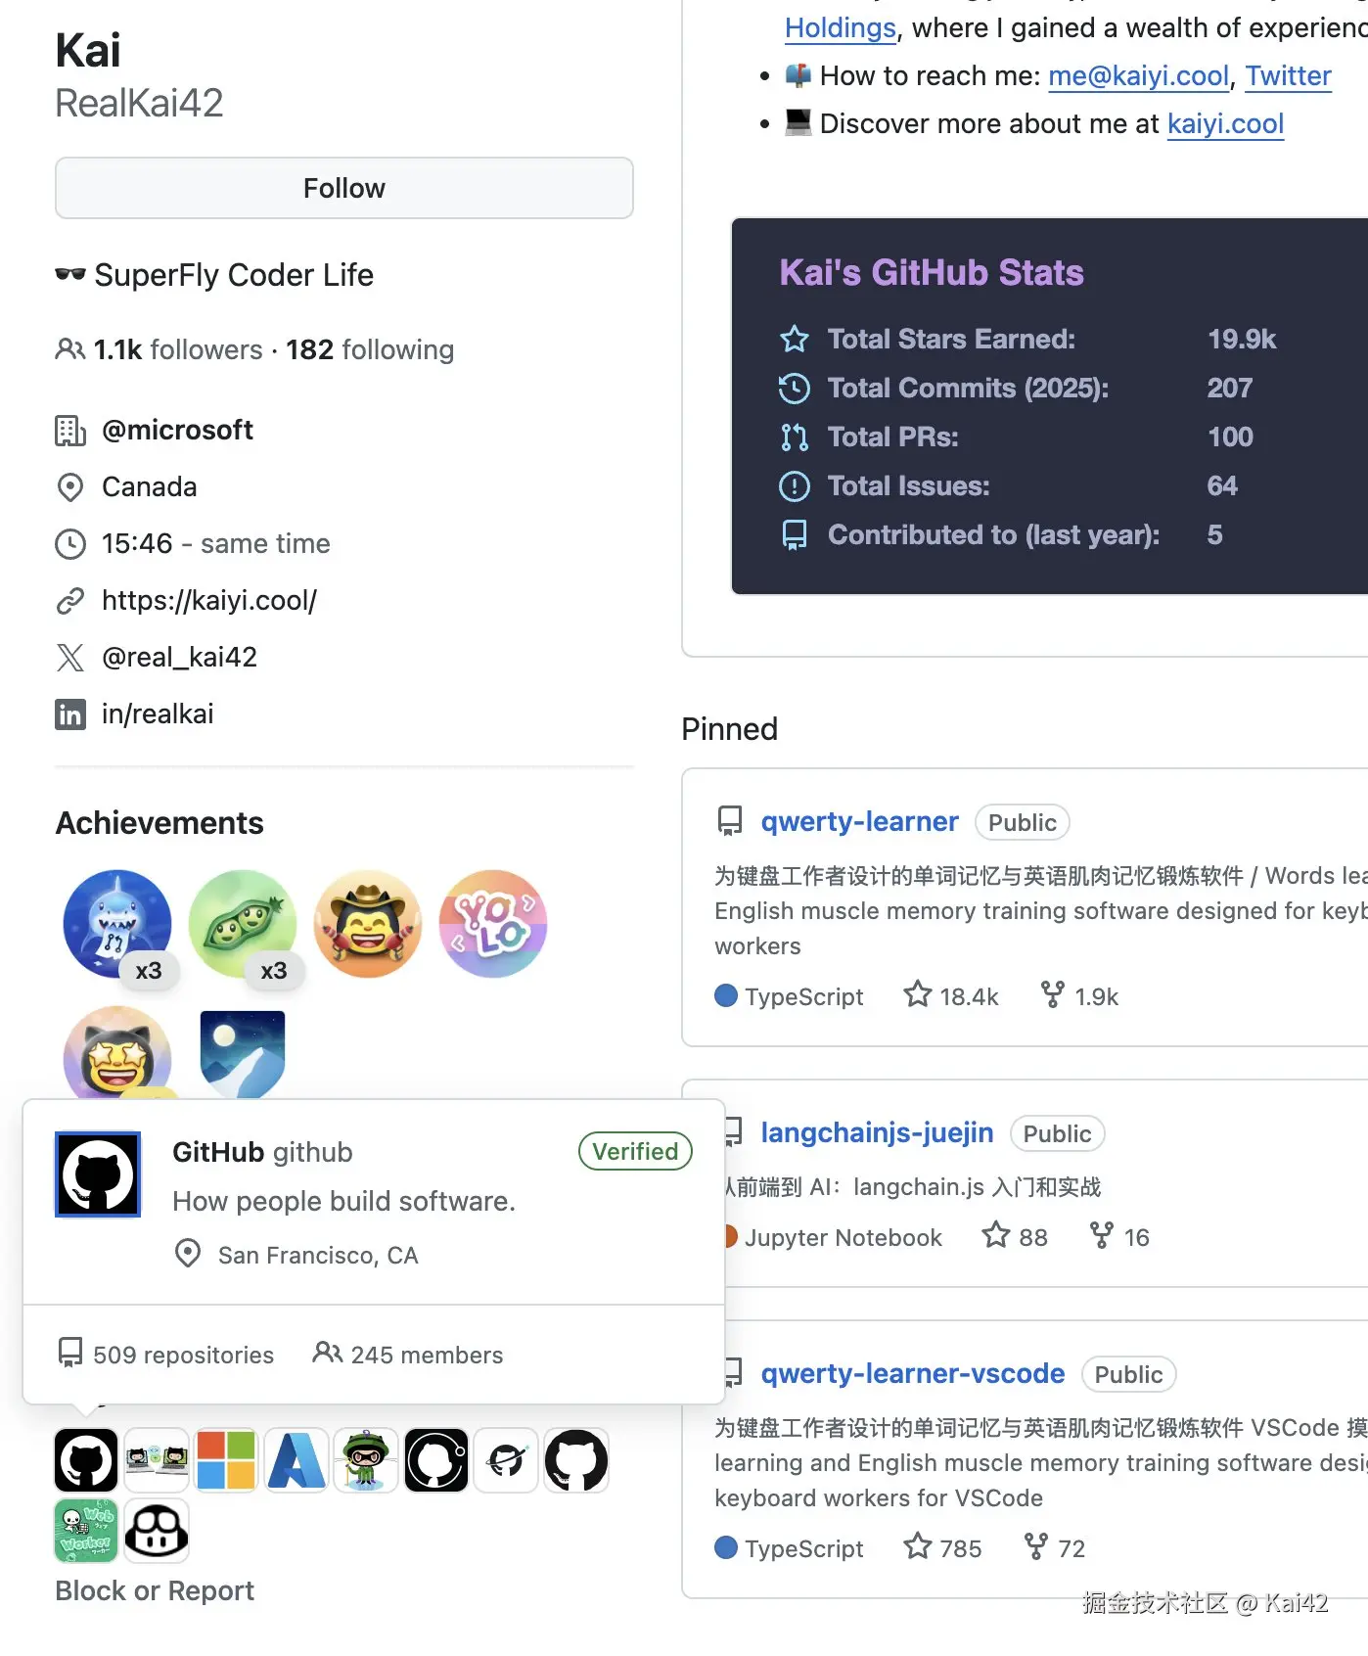
Task: Click the GitHub Copilot organization icon
Action: pos(157,1530)
